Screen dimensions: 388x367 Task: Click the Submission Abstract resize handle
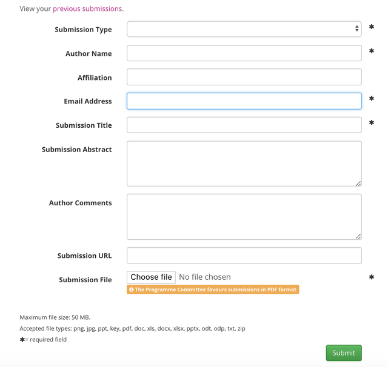click(358, 183)
